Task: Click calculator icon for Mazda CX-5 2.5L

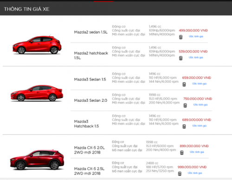Action: click(x=180, y=174)
